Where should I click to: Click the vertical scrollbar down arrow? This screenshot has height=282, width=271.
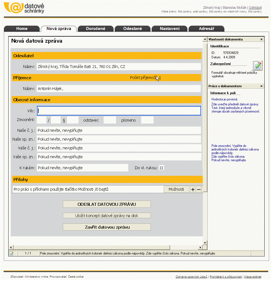coord(205,243)
